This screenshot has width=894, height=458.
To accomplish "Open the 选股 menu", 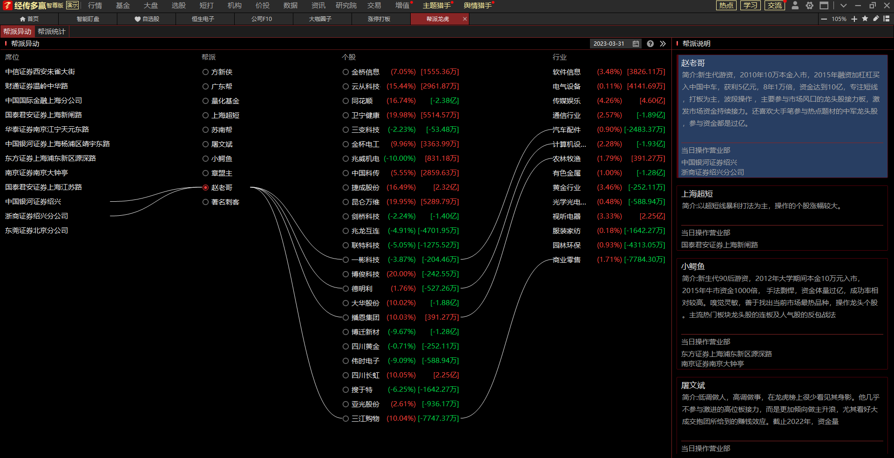I will [x=179, y=6].
